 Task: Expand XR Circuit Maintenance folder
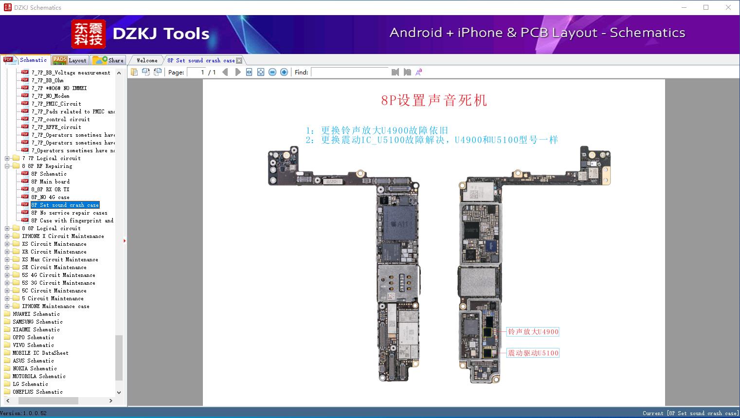(7, 252)
